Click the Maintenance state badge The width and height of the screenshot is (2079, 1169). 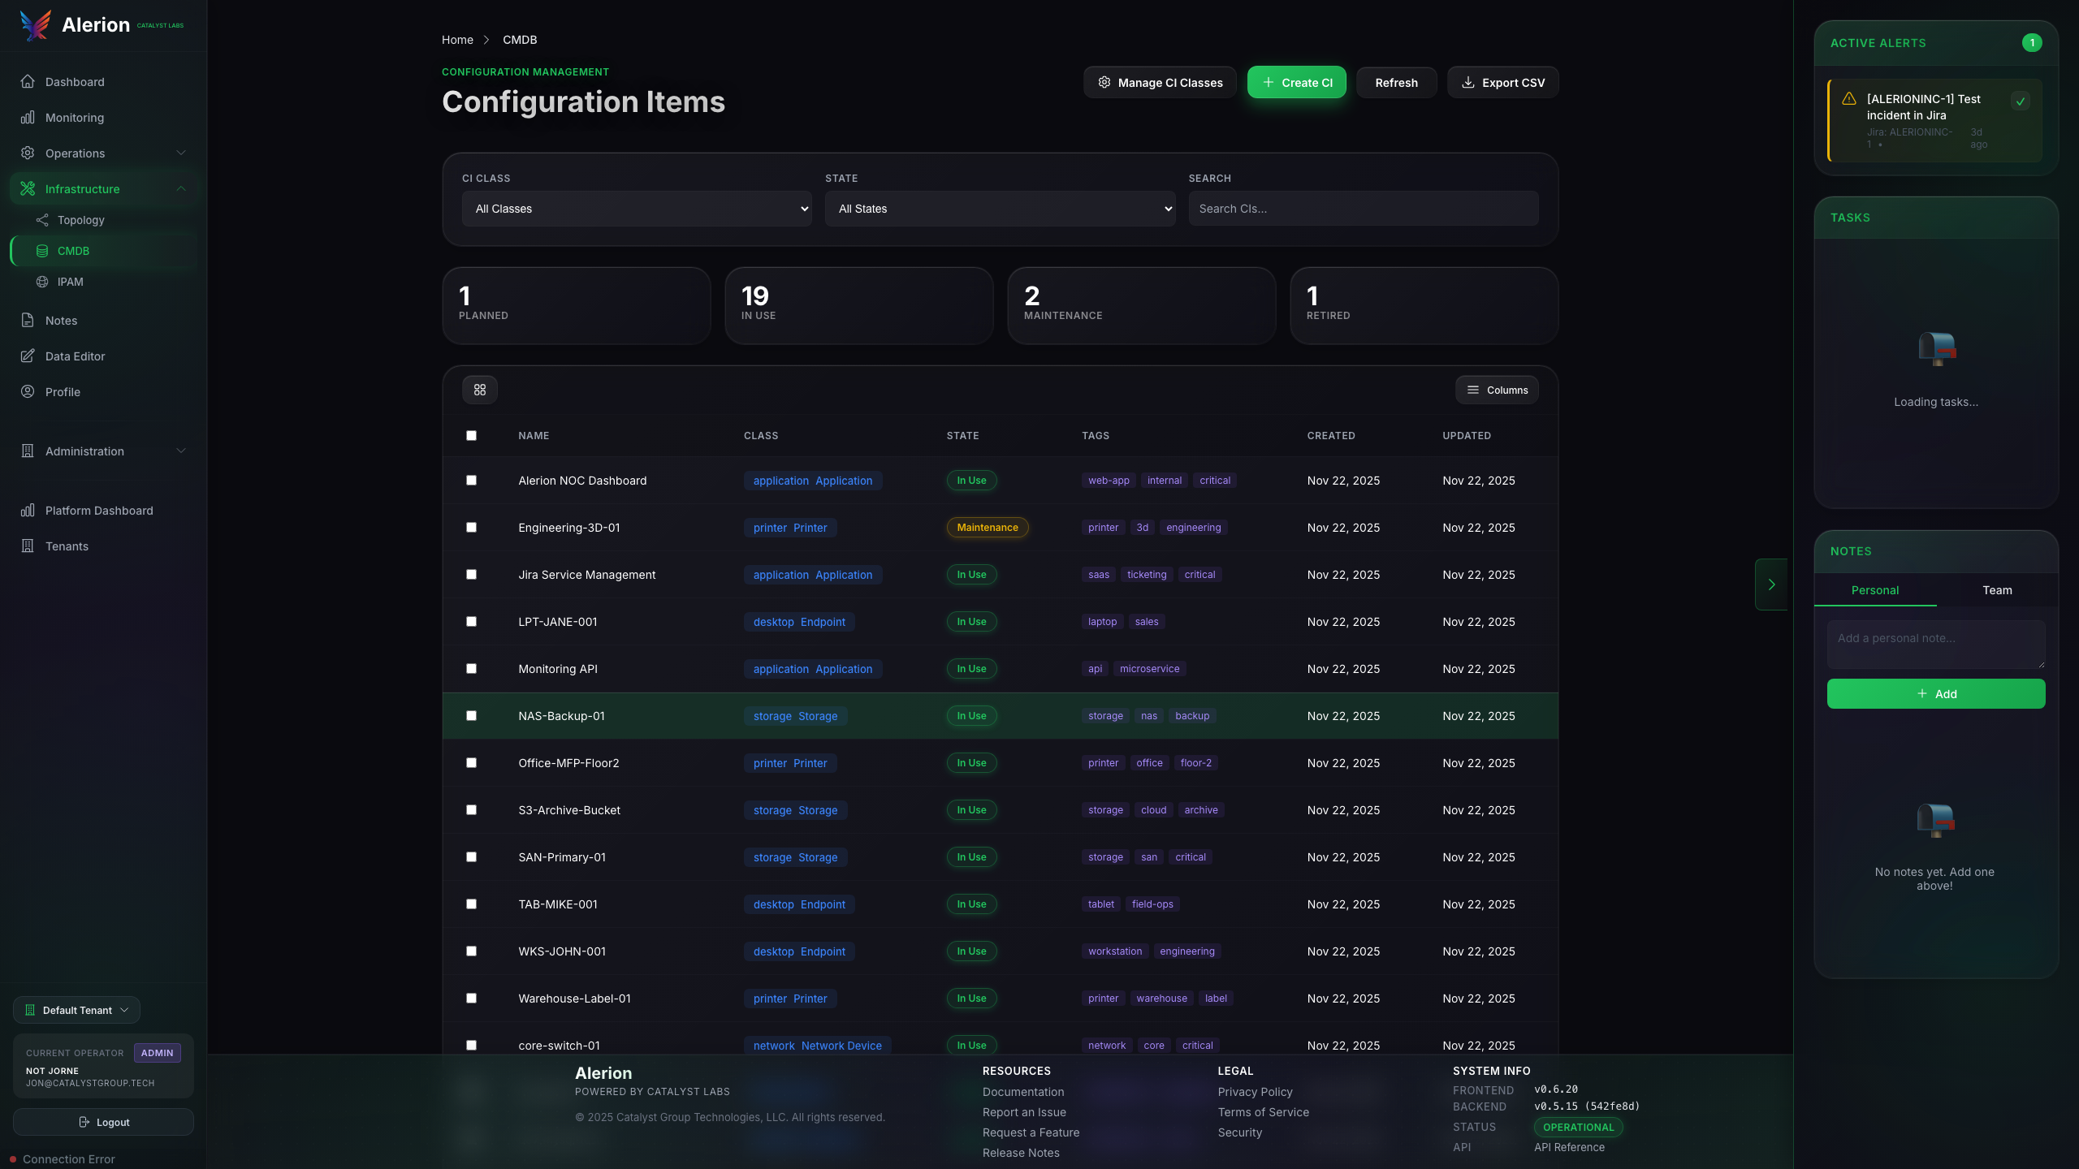point(987,528)
